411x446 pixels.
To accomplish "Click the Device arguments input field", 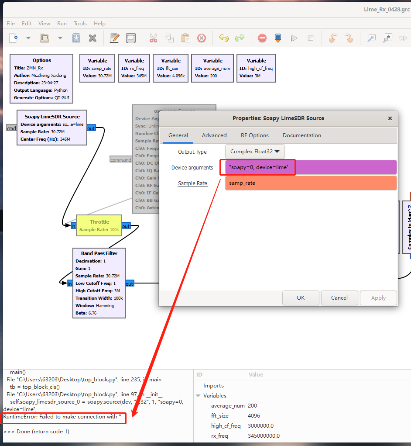I will 311,167.
